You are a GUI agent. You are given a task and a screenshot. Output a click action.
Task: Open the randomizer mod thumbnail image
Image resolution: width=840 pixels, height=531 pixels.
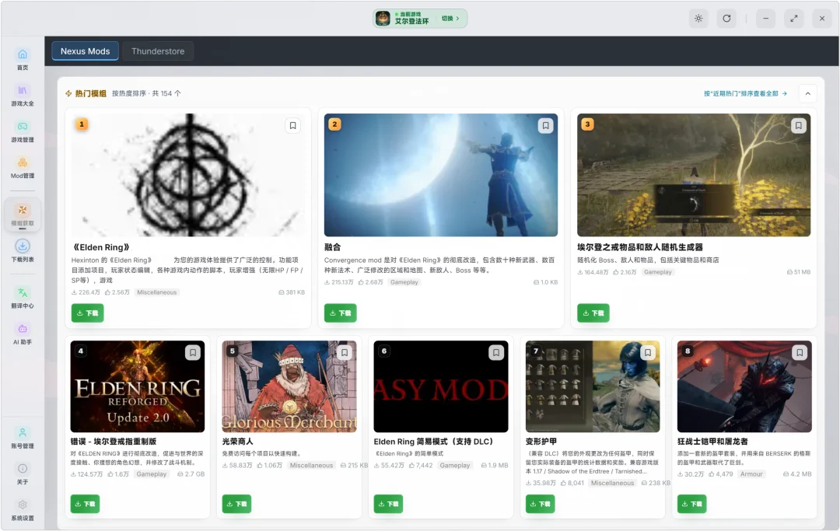tap(694, 175)
